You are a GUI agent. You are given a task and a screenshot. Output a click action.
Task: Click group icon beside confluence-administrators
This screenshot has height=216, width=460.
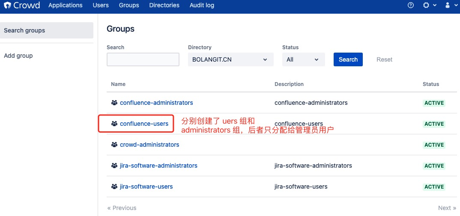(x=114, y=103)
